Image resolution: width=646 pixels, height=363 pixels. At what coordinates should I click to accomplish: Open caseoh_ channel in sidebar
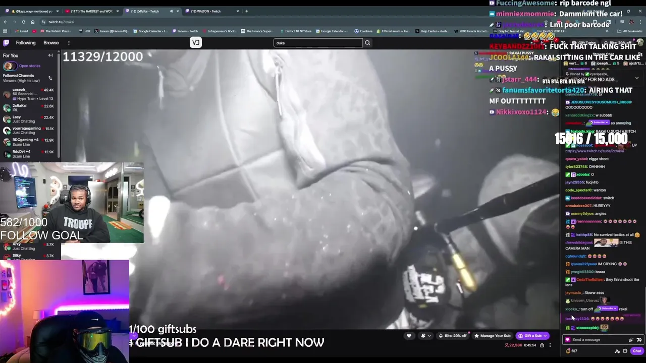[28, 94]
